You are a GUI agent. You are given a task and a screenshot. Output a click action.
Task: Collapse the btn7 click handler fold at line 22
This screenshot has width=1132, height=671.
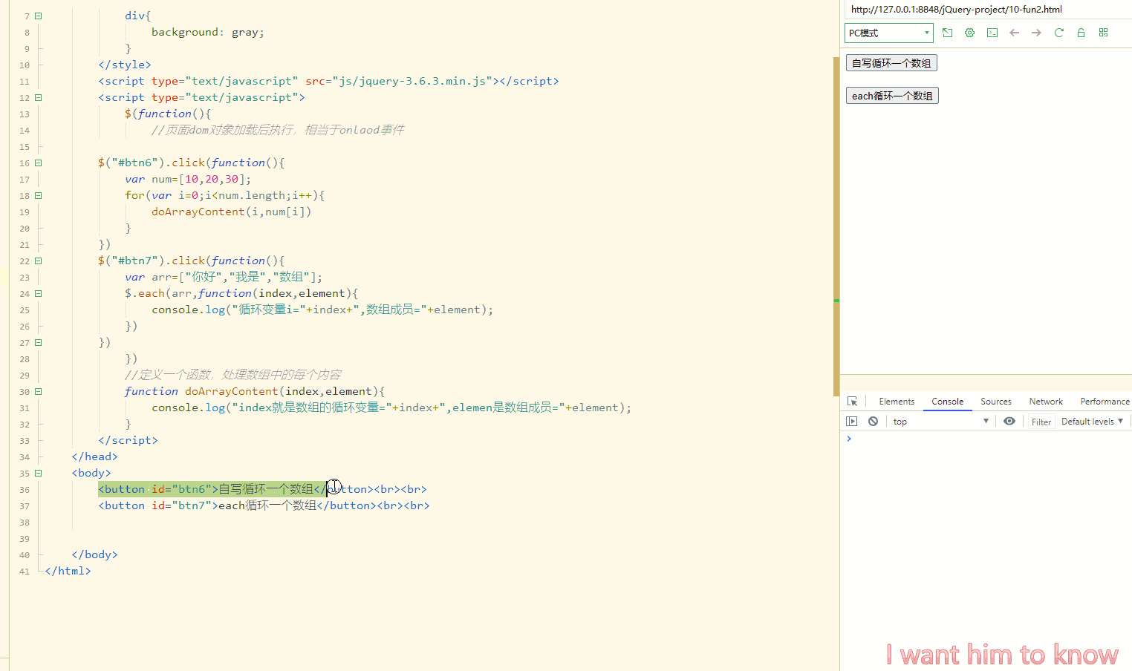pos(39,261)
